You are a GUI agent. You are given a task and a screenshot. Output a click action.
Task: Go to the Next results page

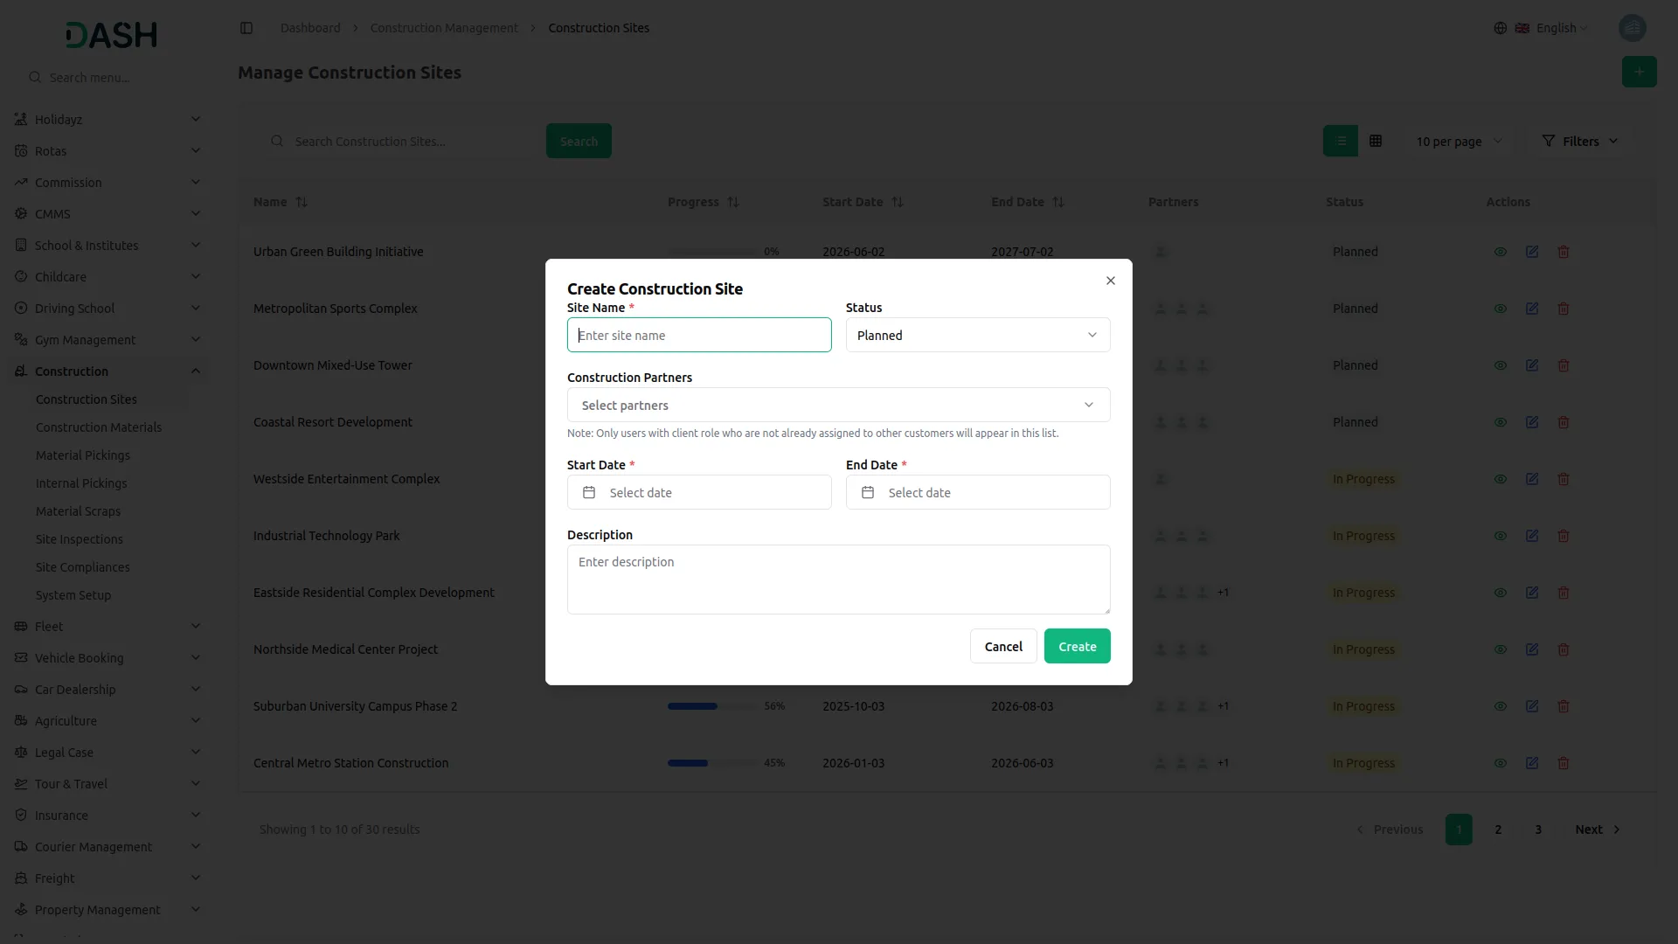[1598, 829]
